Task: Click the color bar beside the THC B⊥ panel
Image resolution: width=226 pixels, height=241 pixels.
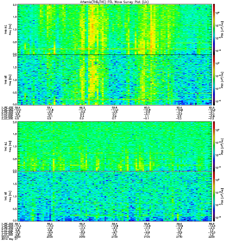Action: click(x=214, y=146)
